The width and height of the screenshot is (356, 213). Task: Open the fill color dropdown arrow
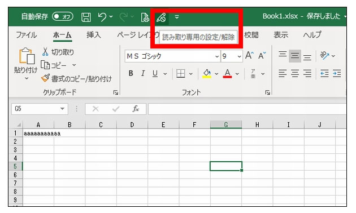pos(216,74)
